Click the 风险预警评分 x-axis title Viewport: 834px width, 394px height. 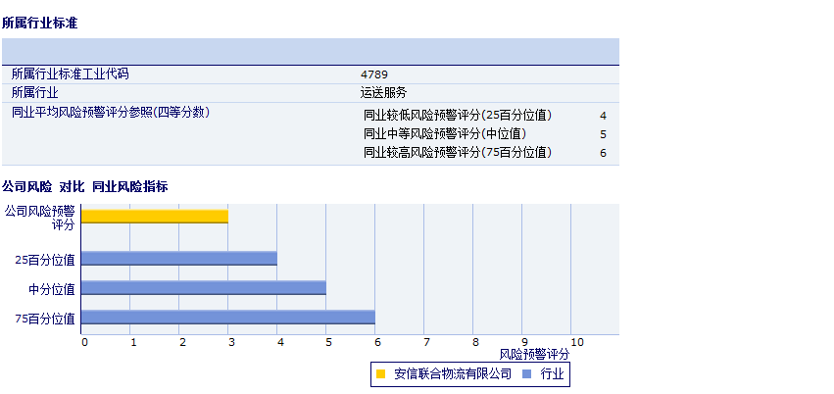tap(534, 353)
